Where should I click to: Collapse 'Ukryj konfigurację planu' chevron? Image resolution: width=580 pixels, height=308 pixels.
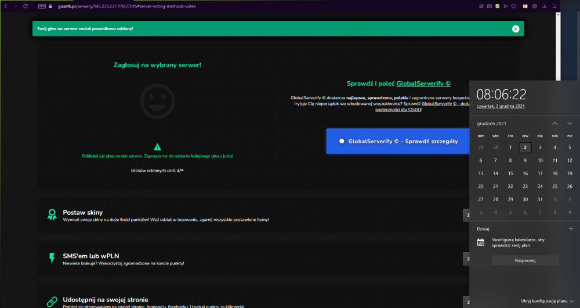(x=572, y=302)
